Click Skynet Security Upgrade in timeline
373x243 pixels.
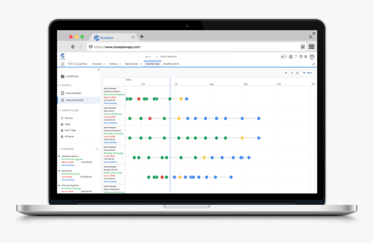[114, 94]
